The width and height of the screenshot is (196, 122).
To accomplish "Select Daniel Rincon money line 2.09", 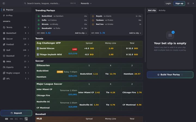I will click(x=111, y=49).
